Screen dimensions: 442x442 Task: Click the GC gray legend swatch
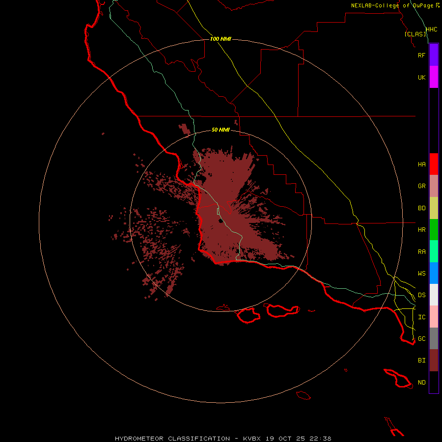(x=434, y=338)
